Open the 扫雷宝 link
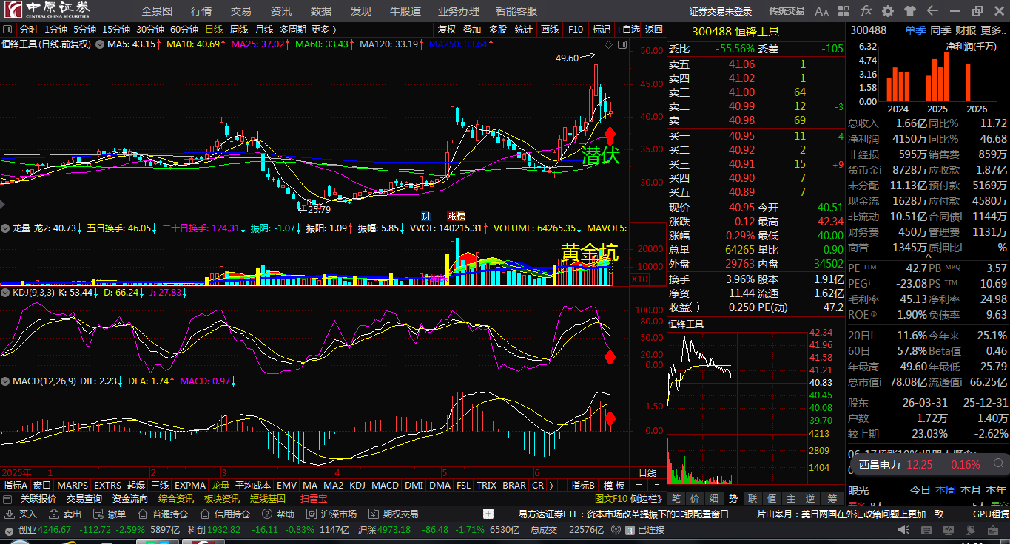The image size is (1010, 544). click(314, 499)
